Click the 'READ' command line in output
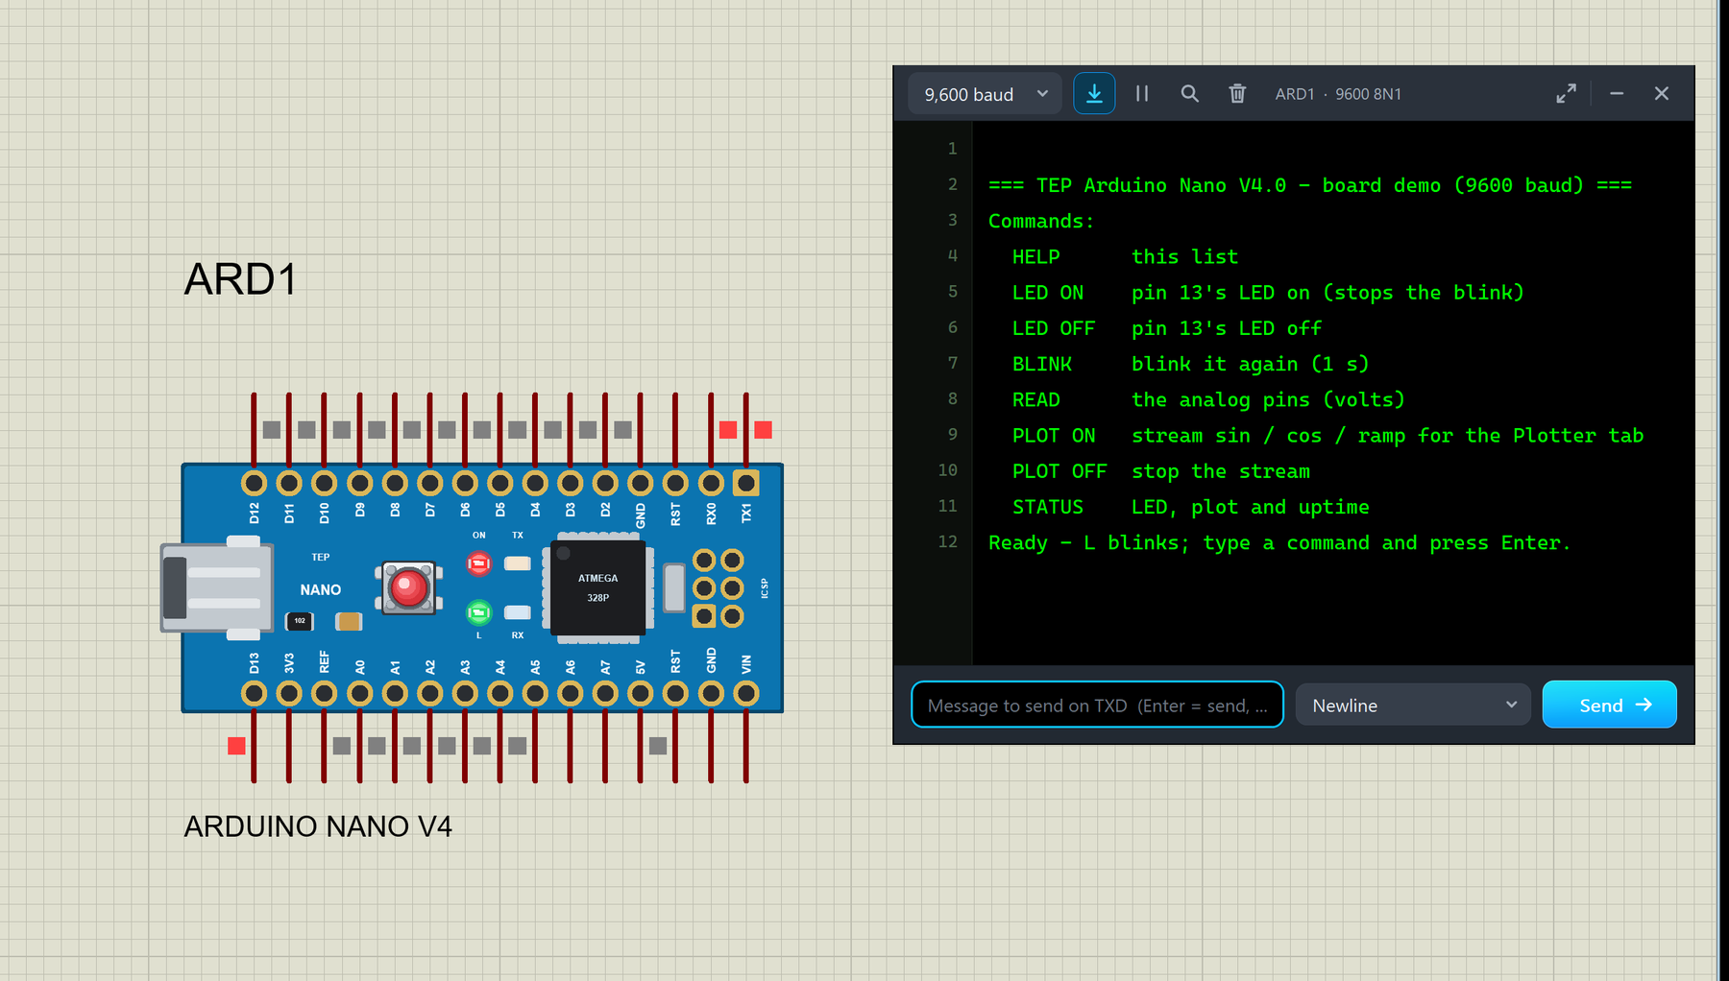 click(1208, 400)
